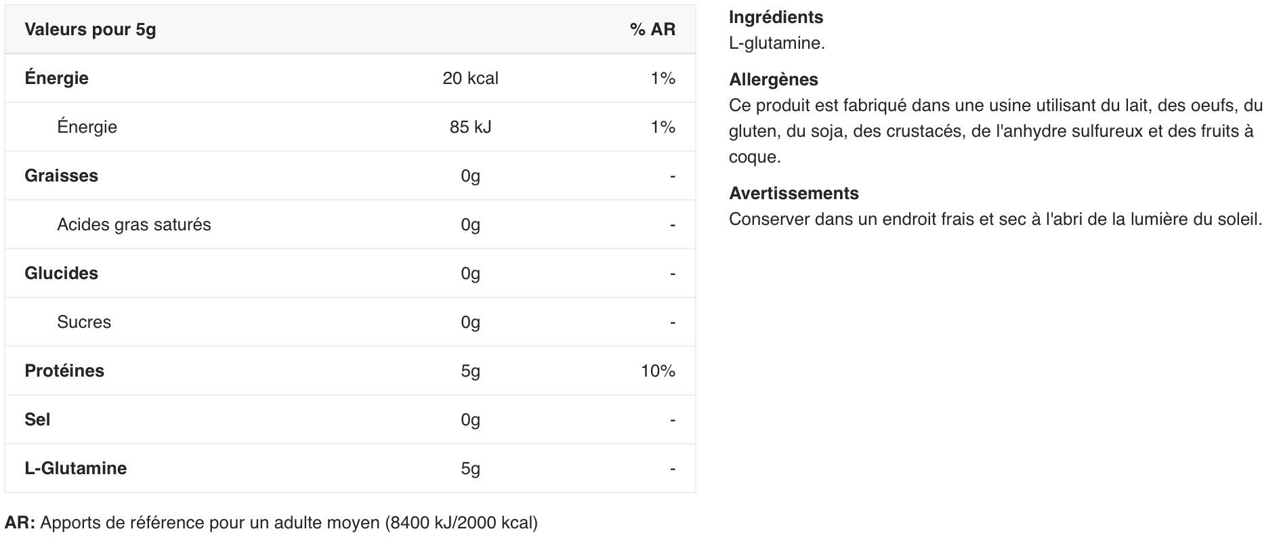Click the 'L-glutamine.' ingredient text
1279x546 pixels.
point(776,43)
